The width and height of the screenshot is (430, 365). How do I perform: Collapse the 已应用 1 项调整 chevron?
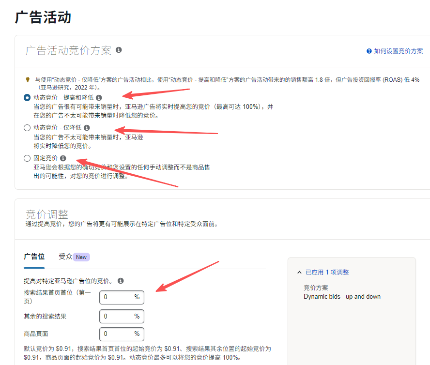coord(299,273)
